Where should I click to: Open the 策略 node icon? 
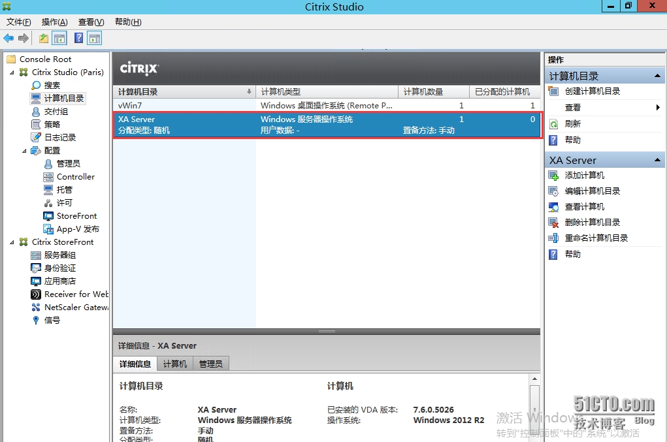[36, 125]
